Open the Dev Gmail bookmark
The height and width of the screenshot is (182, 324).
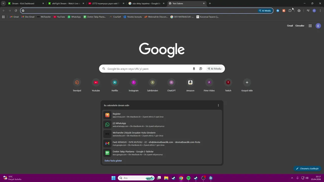(28, 17)
